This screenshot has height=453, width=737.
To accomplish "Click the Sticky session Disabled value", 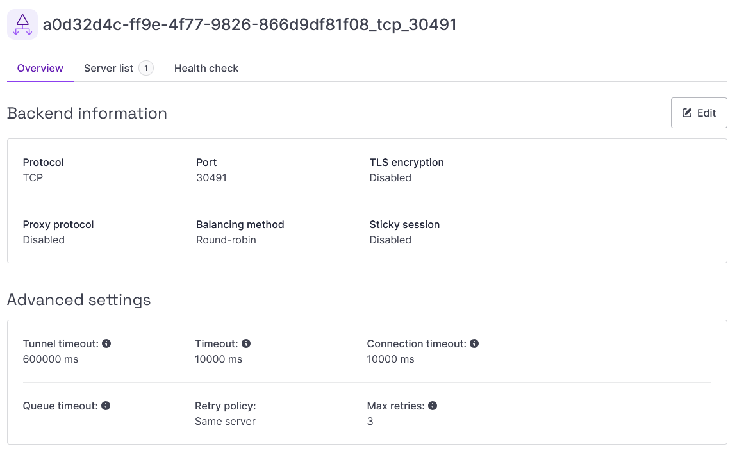I will 390,240.
